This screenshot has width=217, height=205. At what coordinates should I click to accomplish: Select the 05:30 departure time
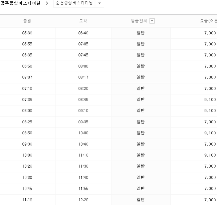point(27,33)
